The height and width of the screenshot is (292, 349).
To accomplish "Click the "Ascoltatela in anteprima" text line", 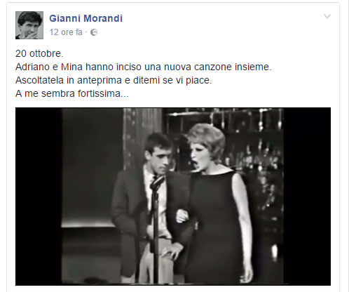I will click(114, 80).
